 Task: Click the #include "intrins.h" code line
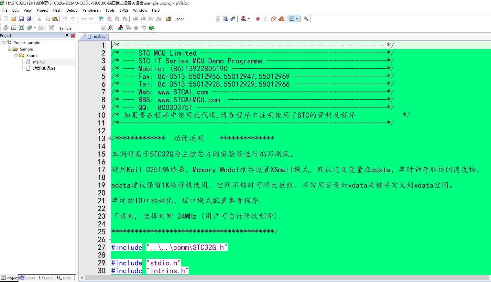point(150,271)
